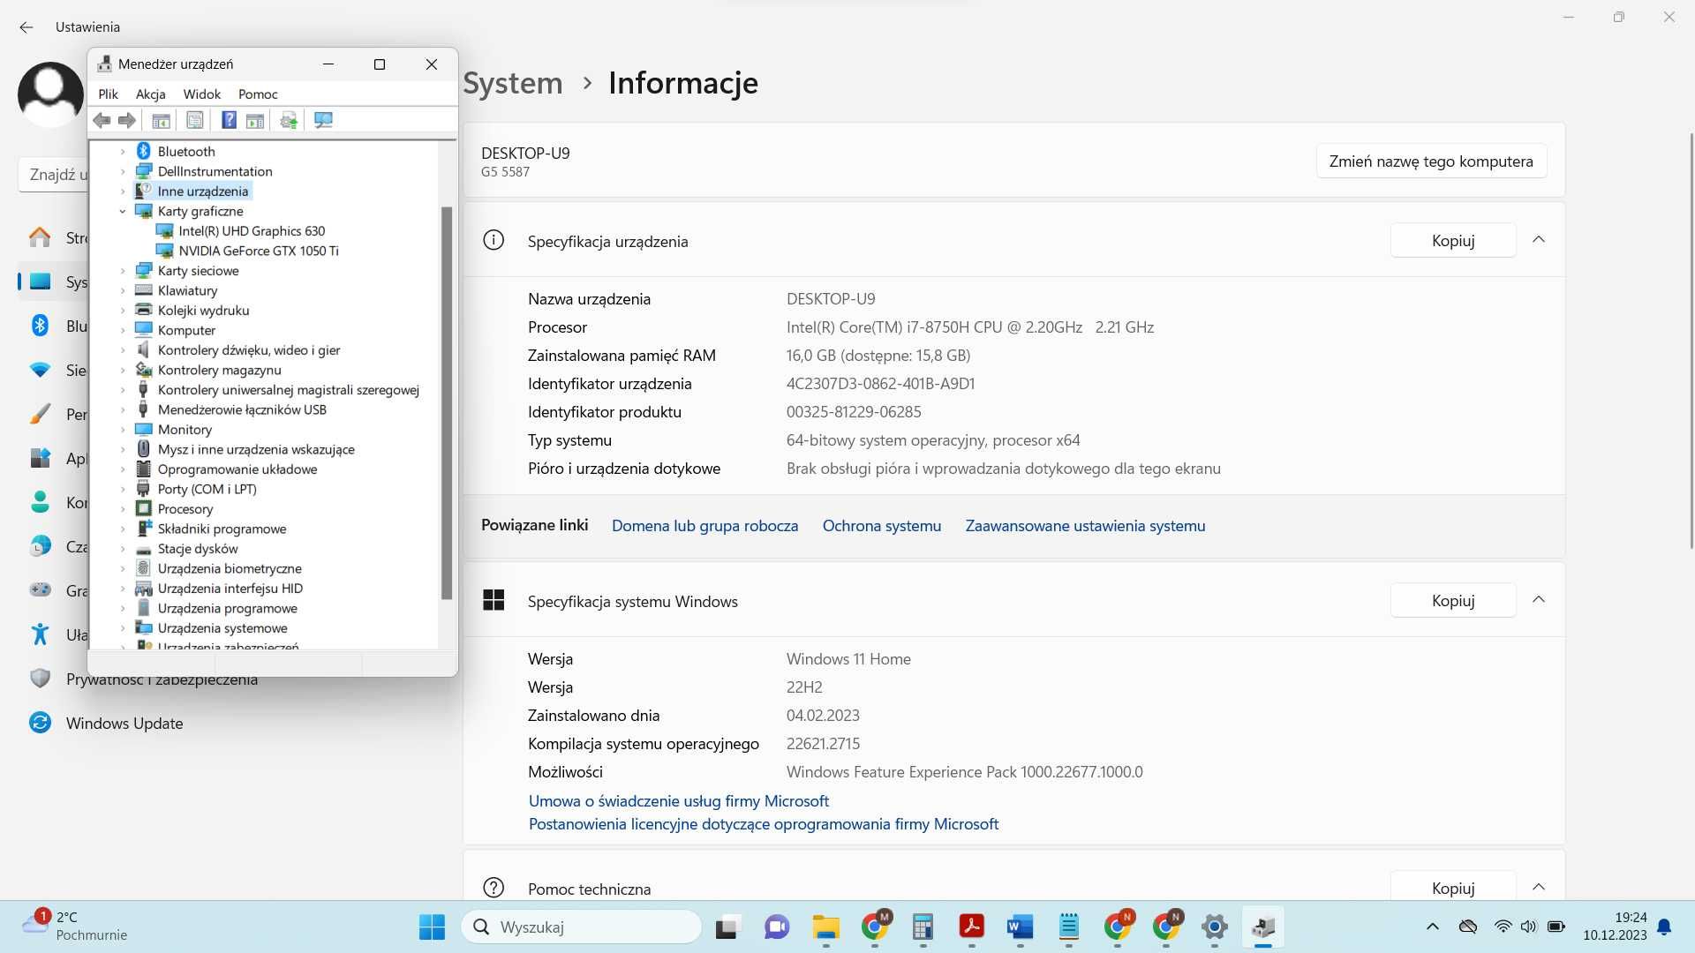Open Word from the taskbar
This screenshot has height=953, width=1695.
click(x=1020, y=927)
